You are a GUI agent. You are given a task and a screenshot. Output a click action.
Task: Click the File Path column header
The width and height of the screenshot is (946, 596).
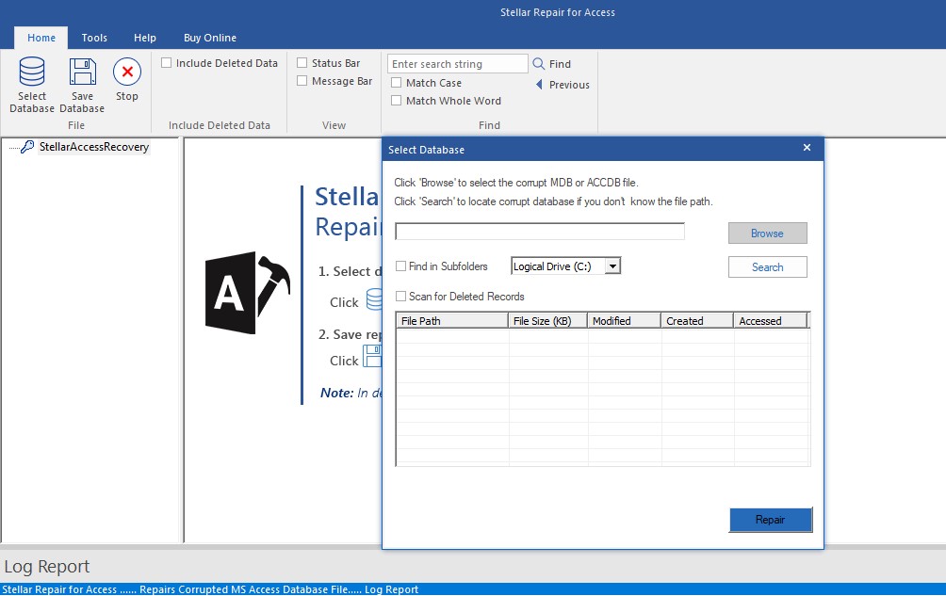[x=452, y=321]
